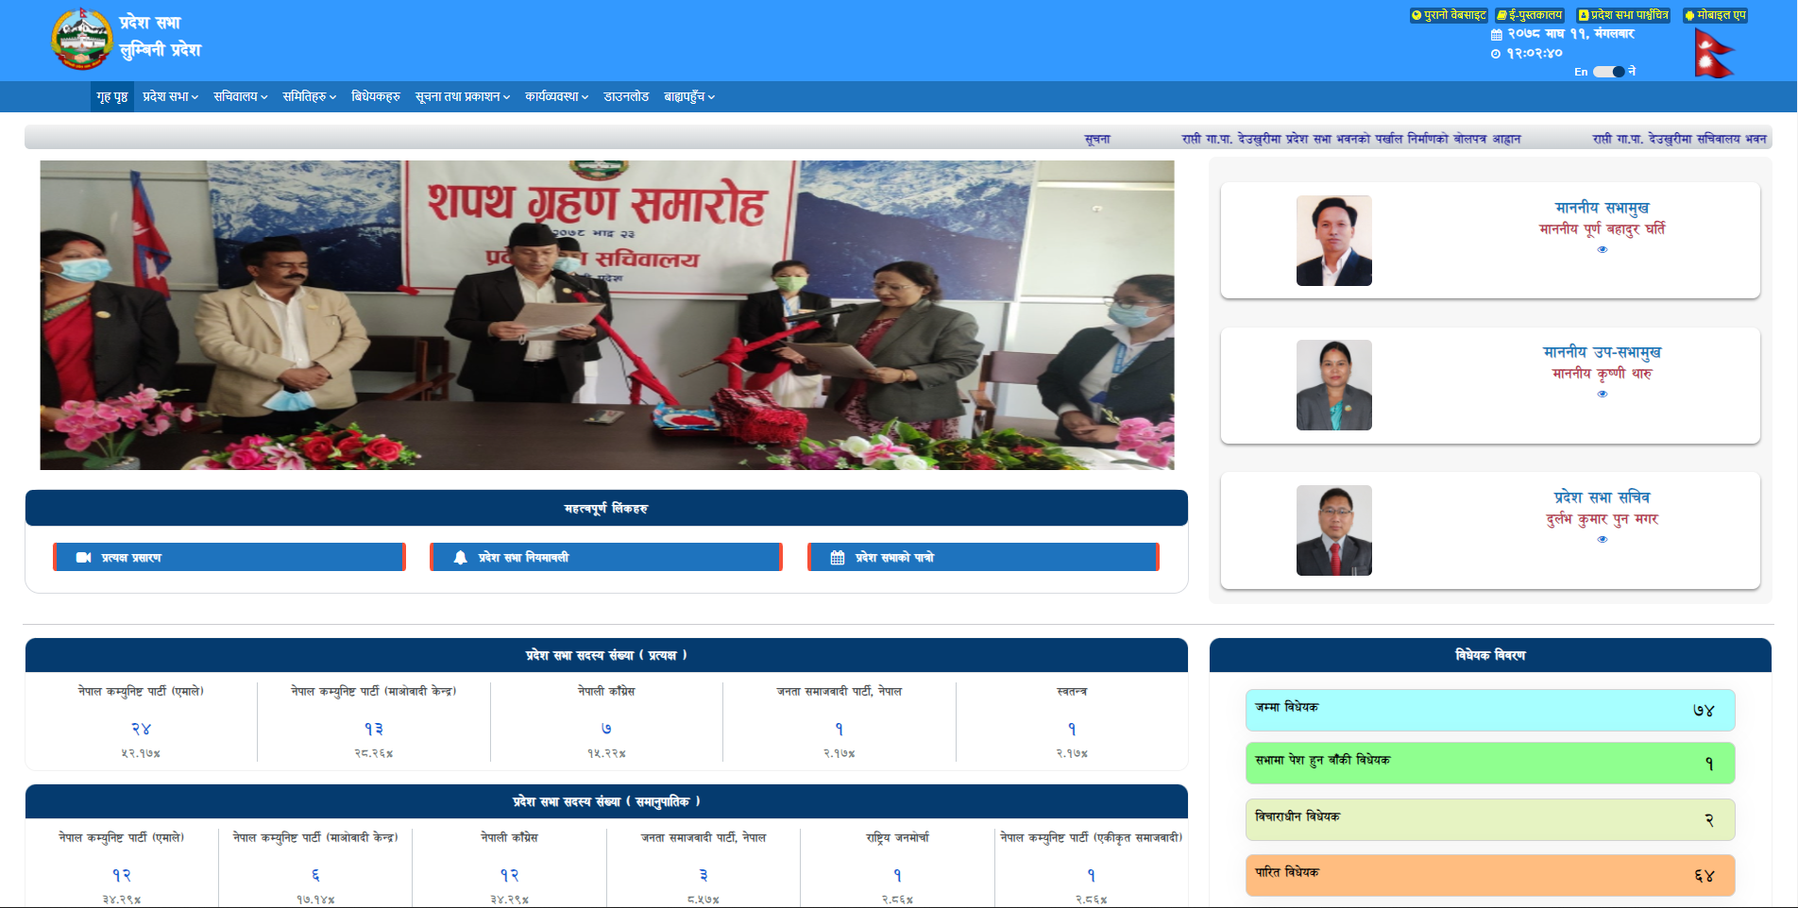Click the eye icon under माननीय सभामुख
Viewport: 1798px width, 908px height.
tap(1603, 250)
